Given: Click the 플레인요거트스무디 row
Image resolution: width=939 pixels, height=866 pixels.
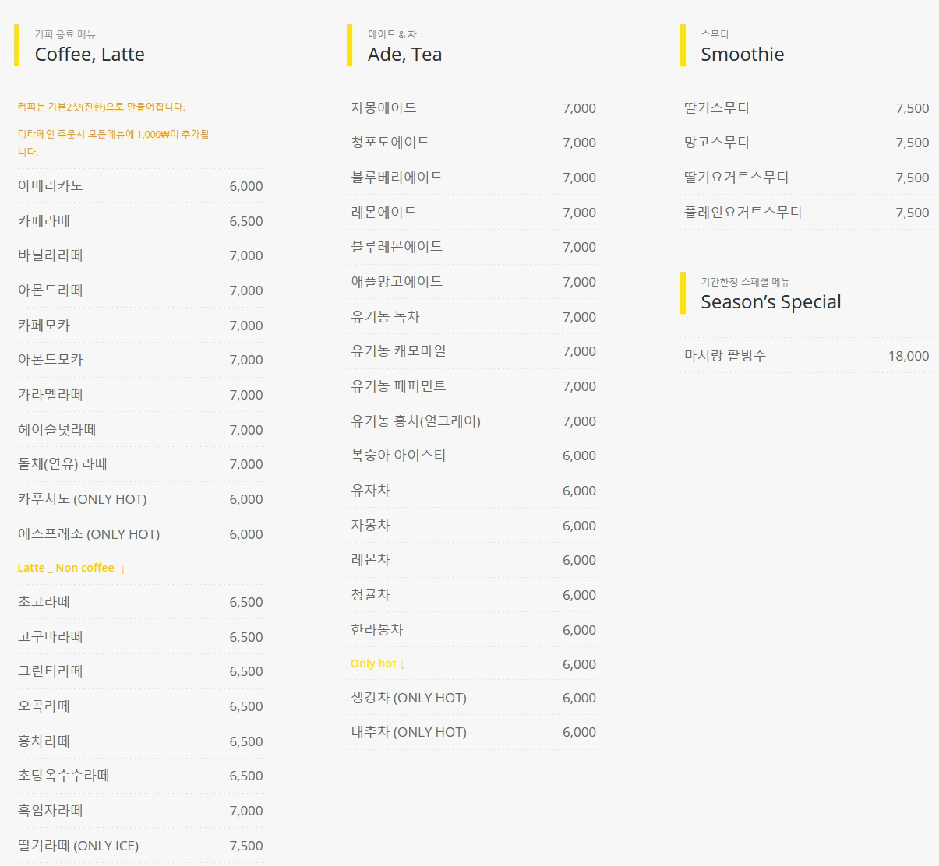Looking at the screenshot, I should pyautogui.click(x=743, y=213).
